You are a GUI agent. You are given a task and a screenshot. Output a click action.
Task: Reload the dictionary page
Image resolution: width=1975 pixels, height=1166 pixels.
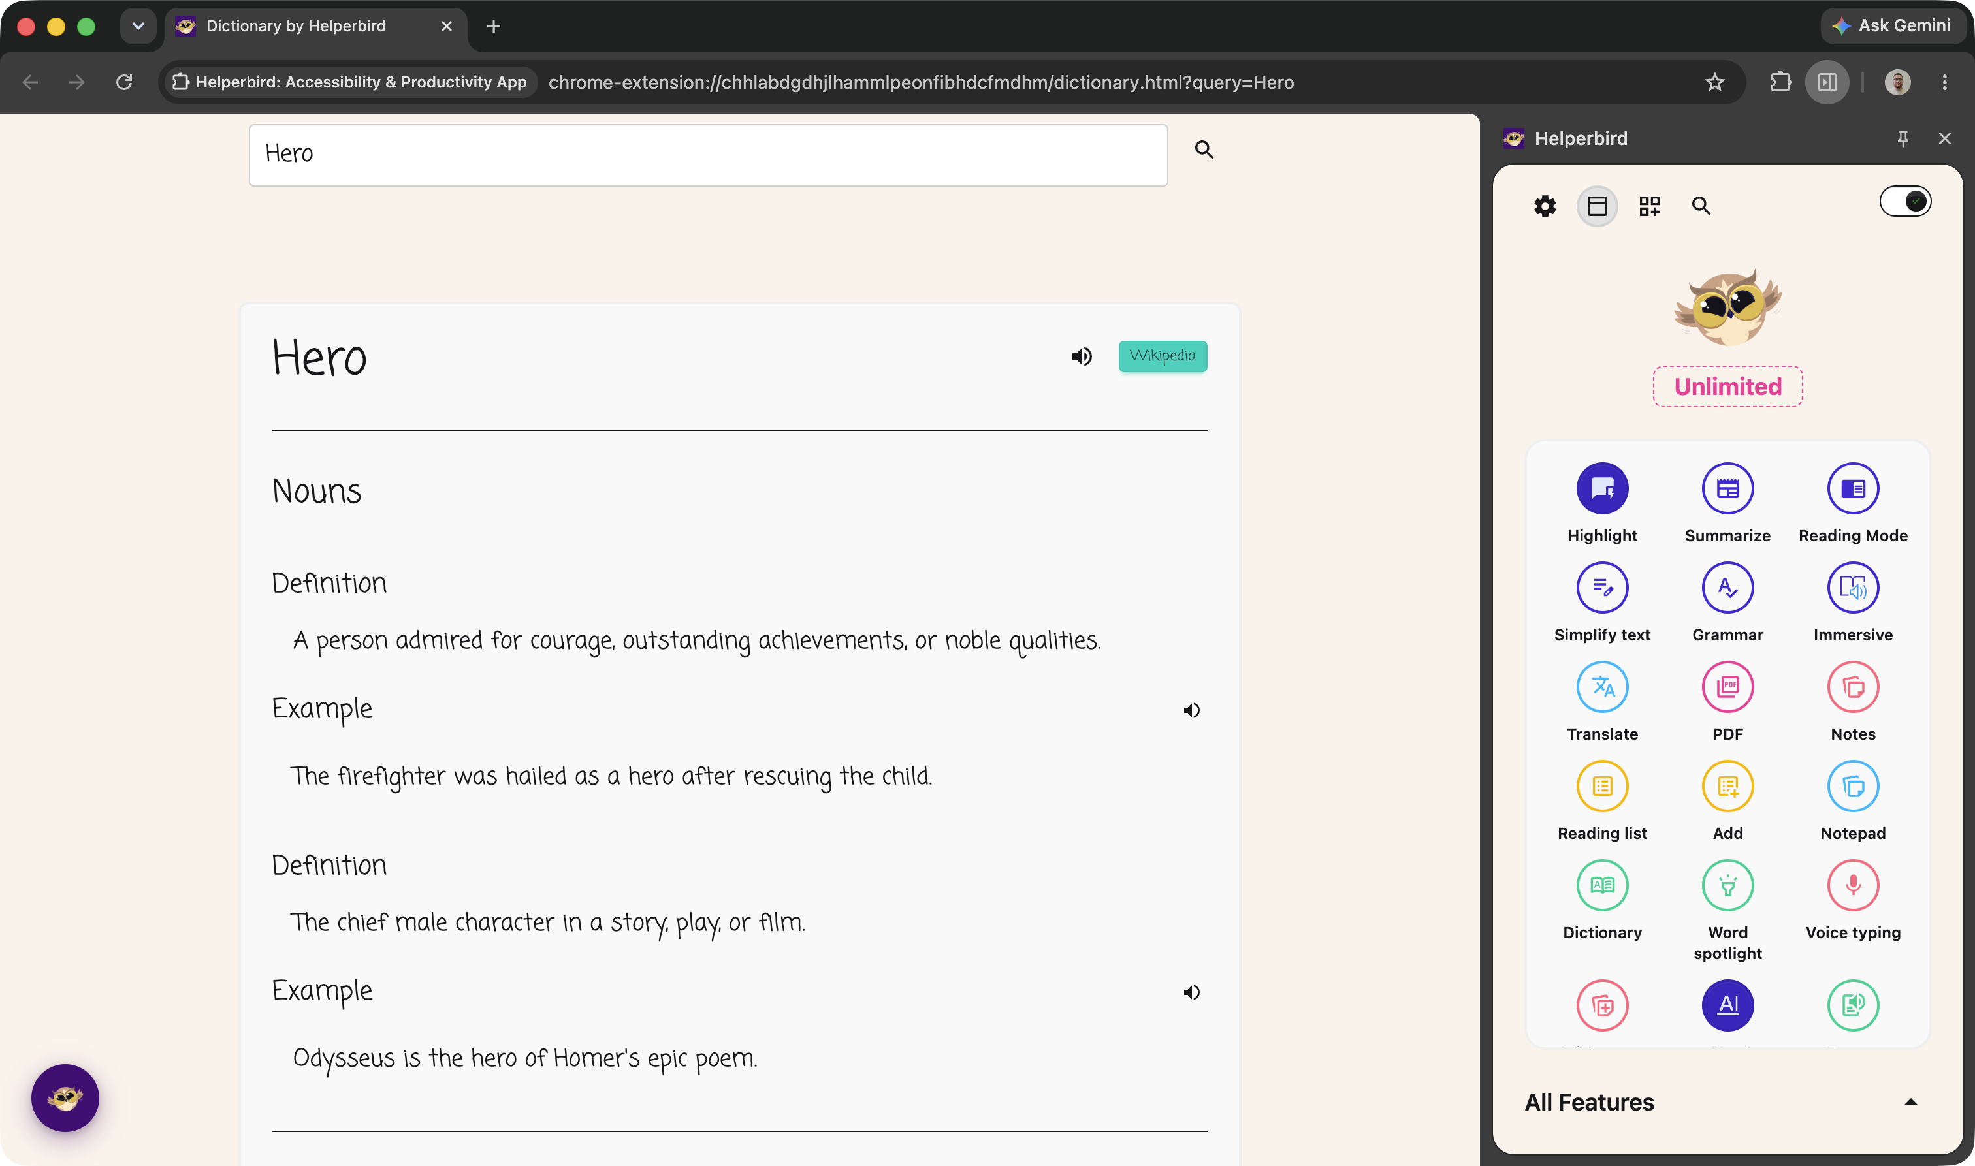click(x=124, y=82)
